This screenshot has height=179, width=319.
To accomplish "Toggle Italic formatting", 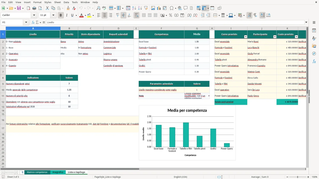I will pyautogui.click(x=67, y=15).
